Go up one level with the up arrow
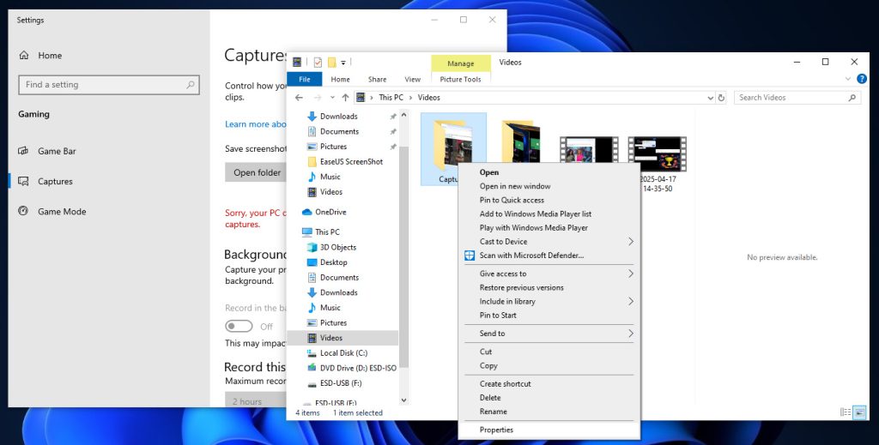879x445 pixels. [345, 98]
